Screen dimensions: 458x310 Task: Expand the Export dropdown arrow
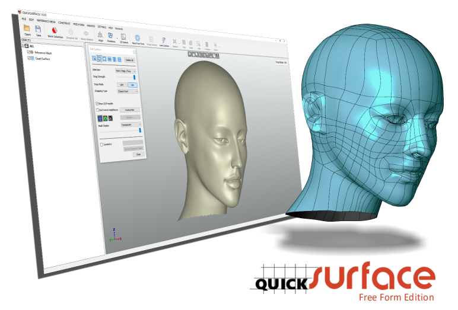coord(219,47)
